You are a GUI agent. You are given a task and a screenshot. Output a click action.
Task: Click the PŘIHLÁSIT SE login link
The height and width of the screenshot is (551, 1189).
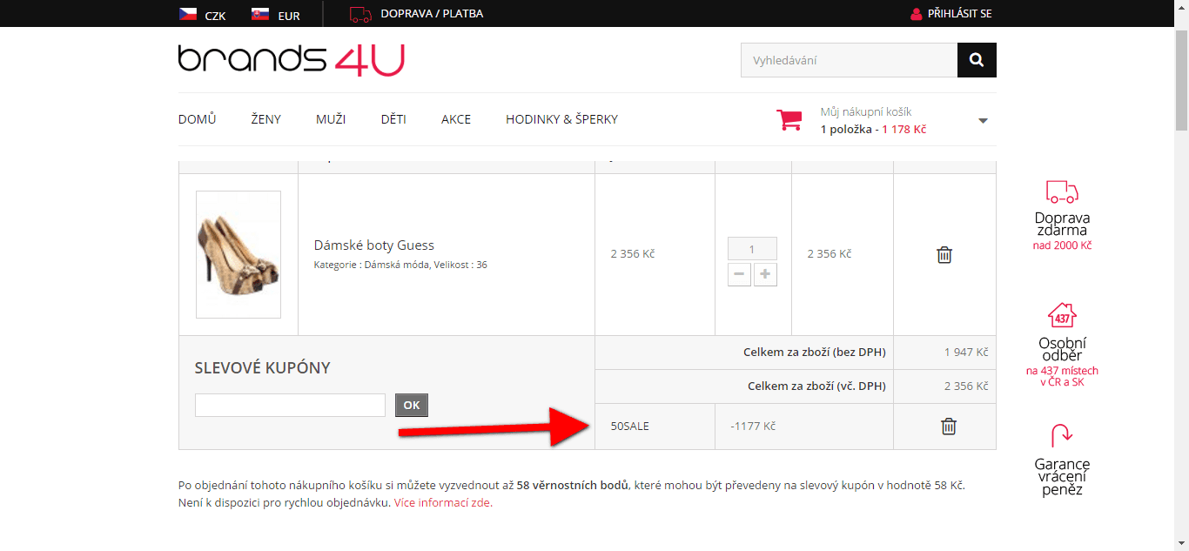click(x=960, y=14)
